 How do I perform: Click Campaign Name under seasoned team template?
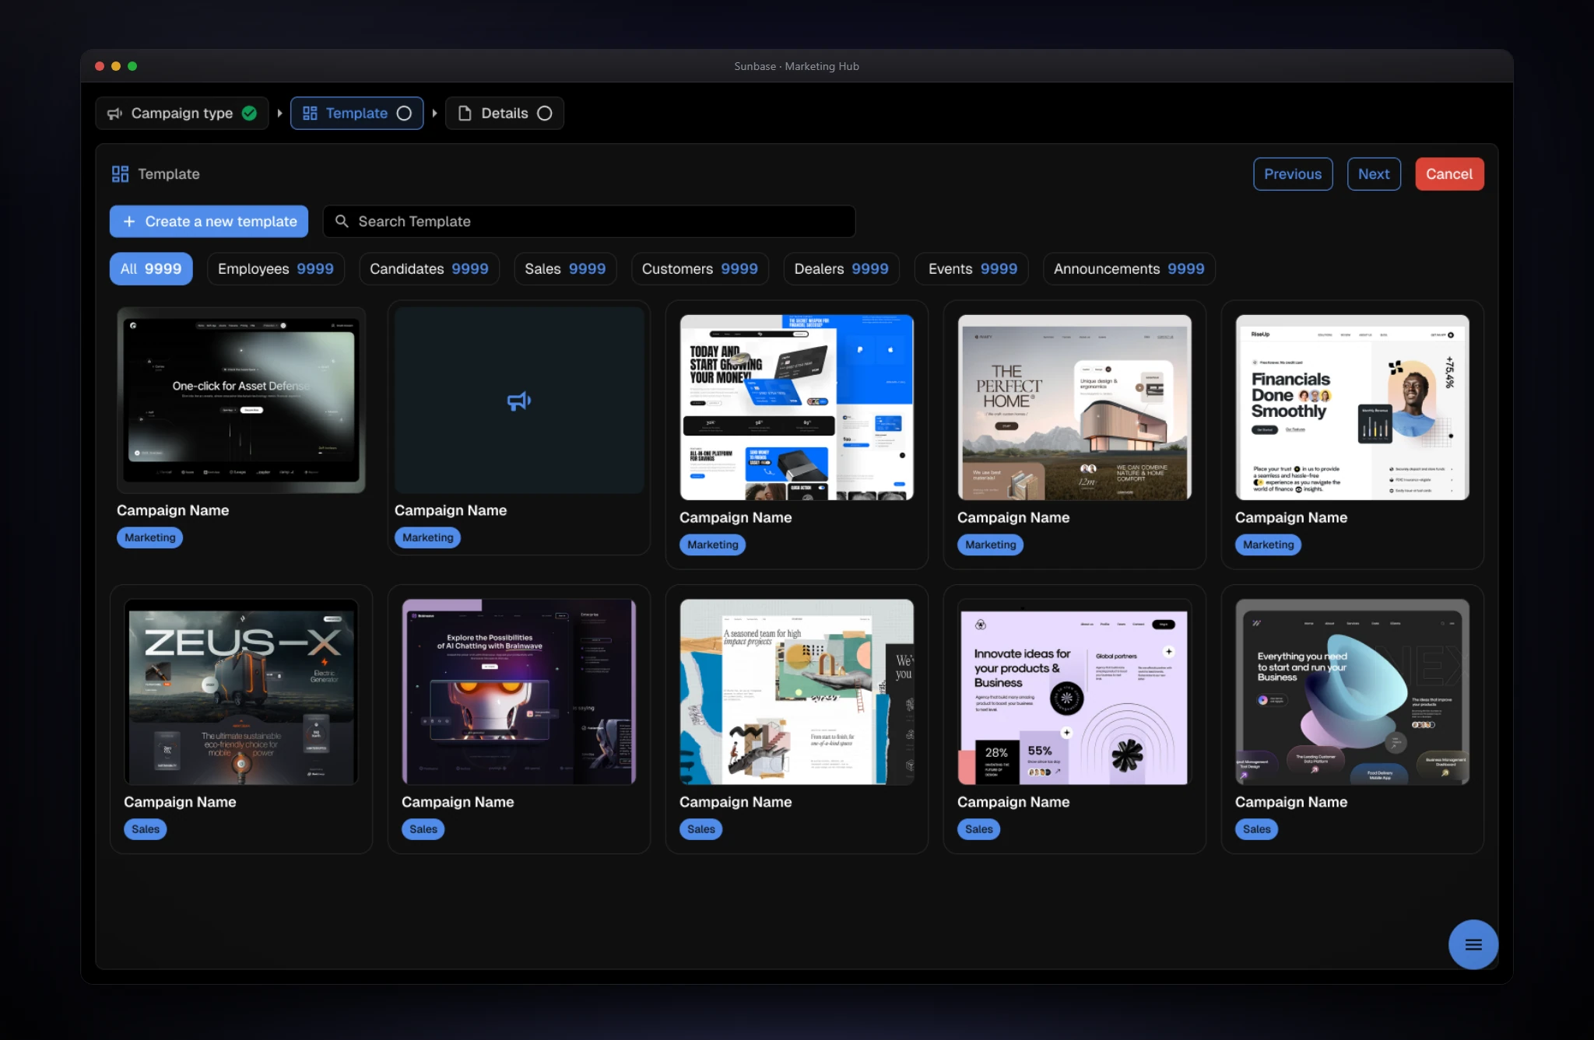pos(736,802)
